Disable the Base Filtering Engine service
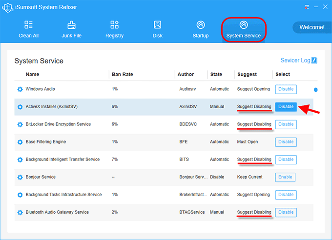The image size is (332, 240). 286,142
